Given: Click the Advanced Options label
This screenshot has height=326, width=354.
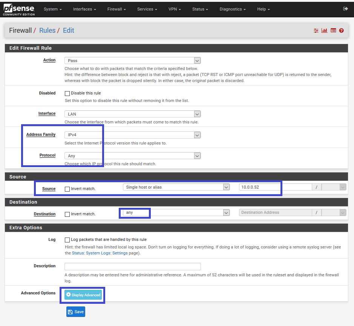Looking at the screenshot, I should (x=38, y=293).
